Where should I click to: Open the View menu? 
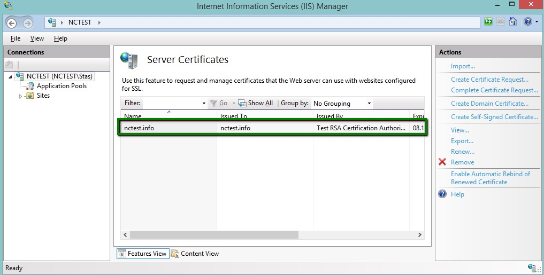click(x=37, y=38)
